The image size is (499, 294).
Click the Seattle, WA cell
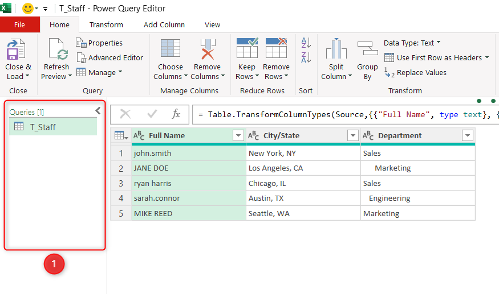click(303, 213)
